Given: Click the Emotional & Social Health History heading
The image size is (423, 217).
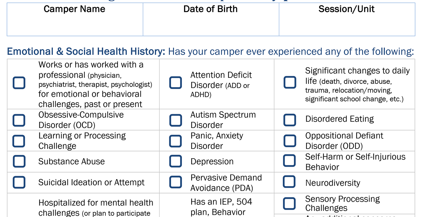Looking at the screenshot, I should click(x=86, y=51).
